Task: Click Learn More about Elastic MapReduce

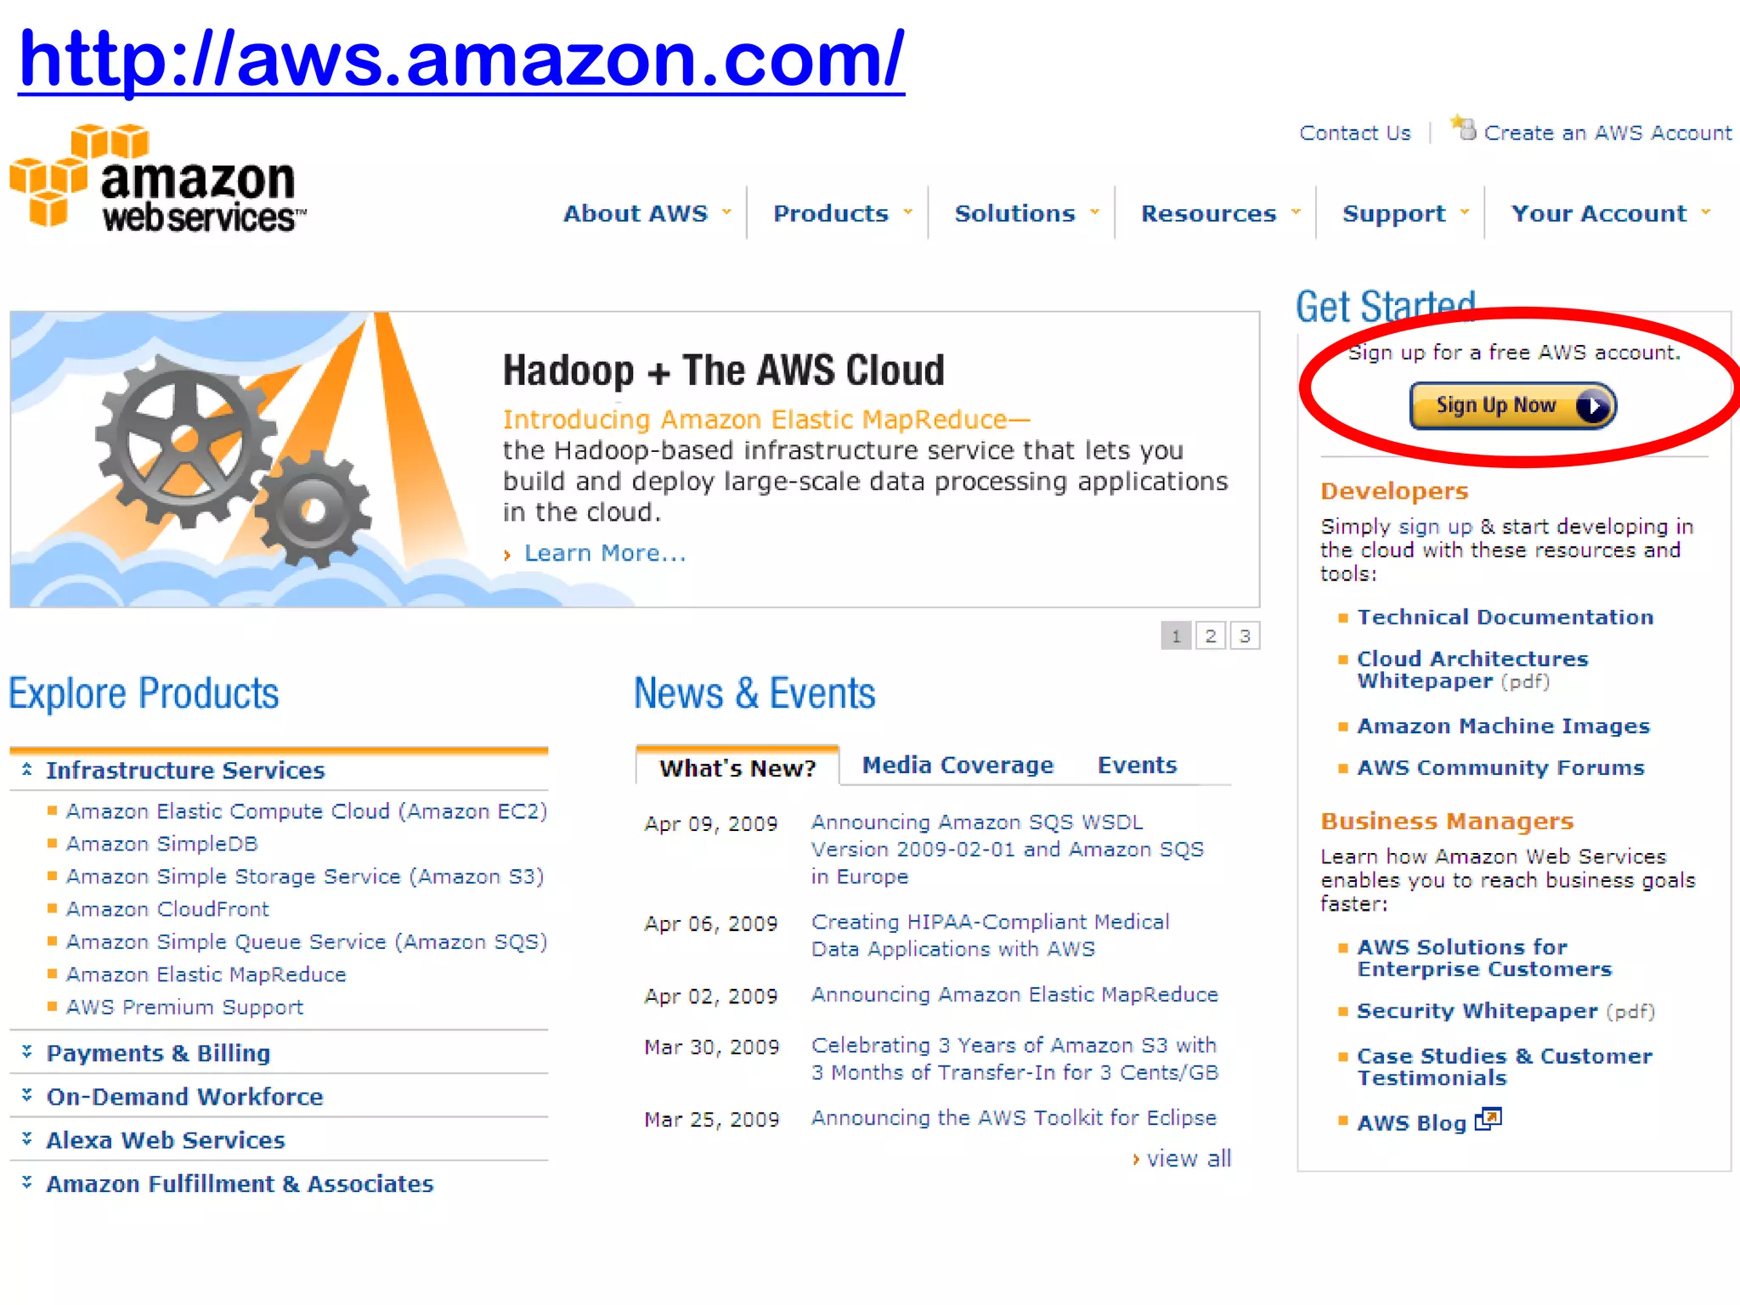Action: (605, 553)
